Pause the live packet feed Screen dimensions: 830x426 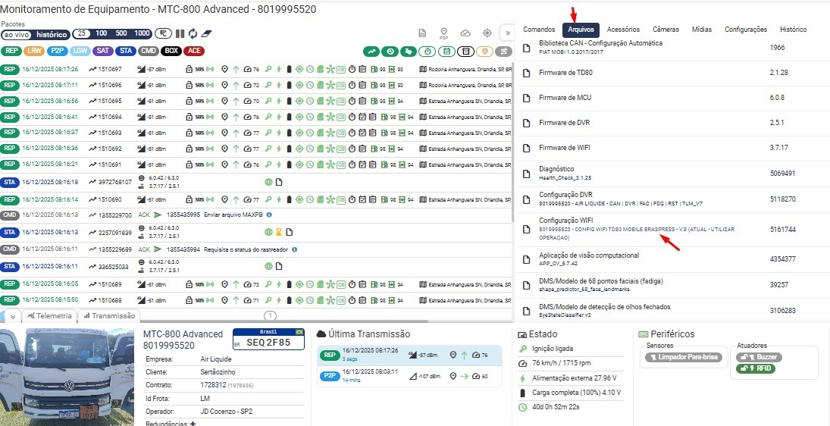click(180, 34)
